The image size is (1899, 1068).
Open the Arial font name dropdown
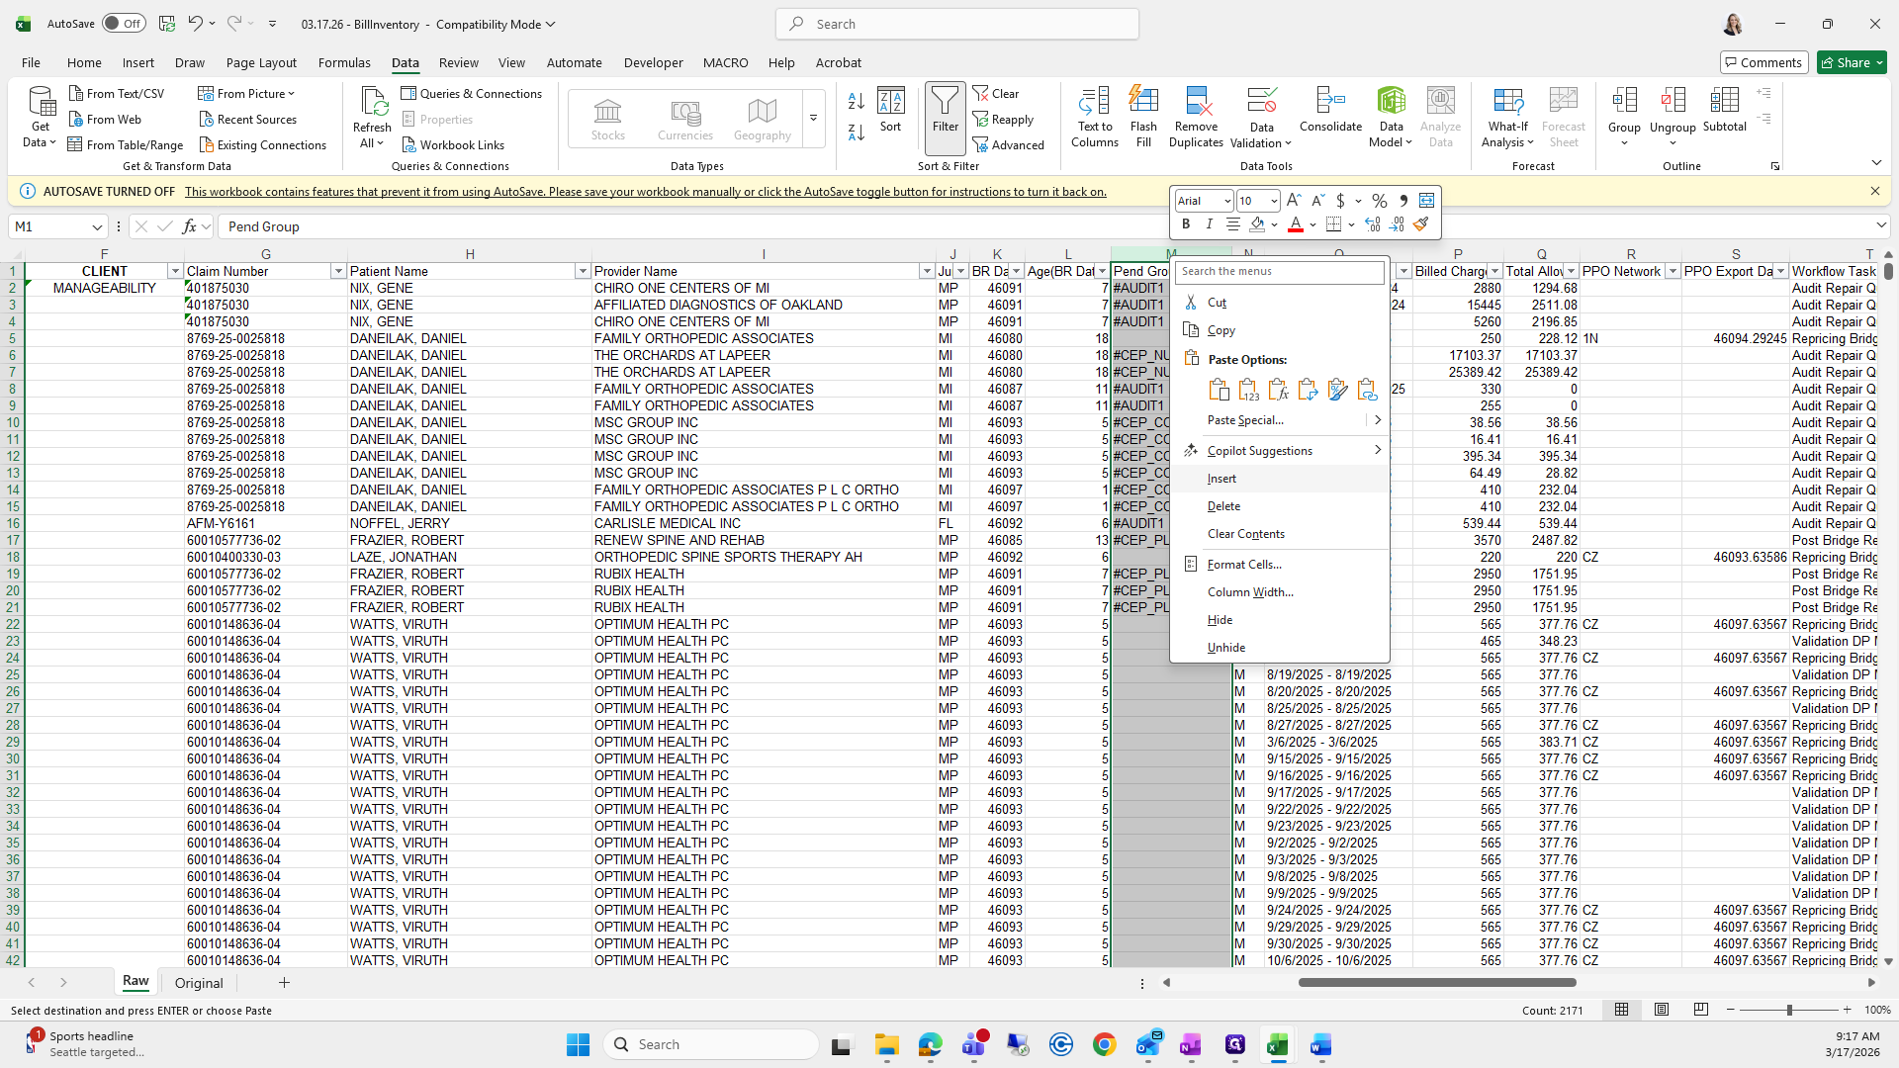[1227, 201]
